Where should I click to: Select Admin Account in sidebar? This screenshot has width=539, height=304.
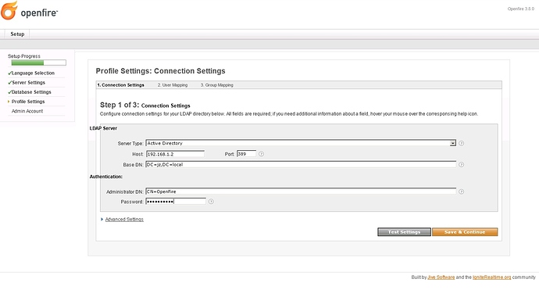coord(27,111)
